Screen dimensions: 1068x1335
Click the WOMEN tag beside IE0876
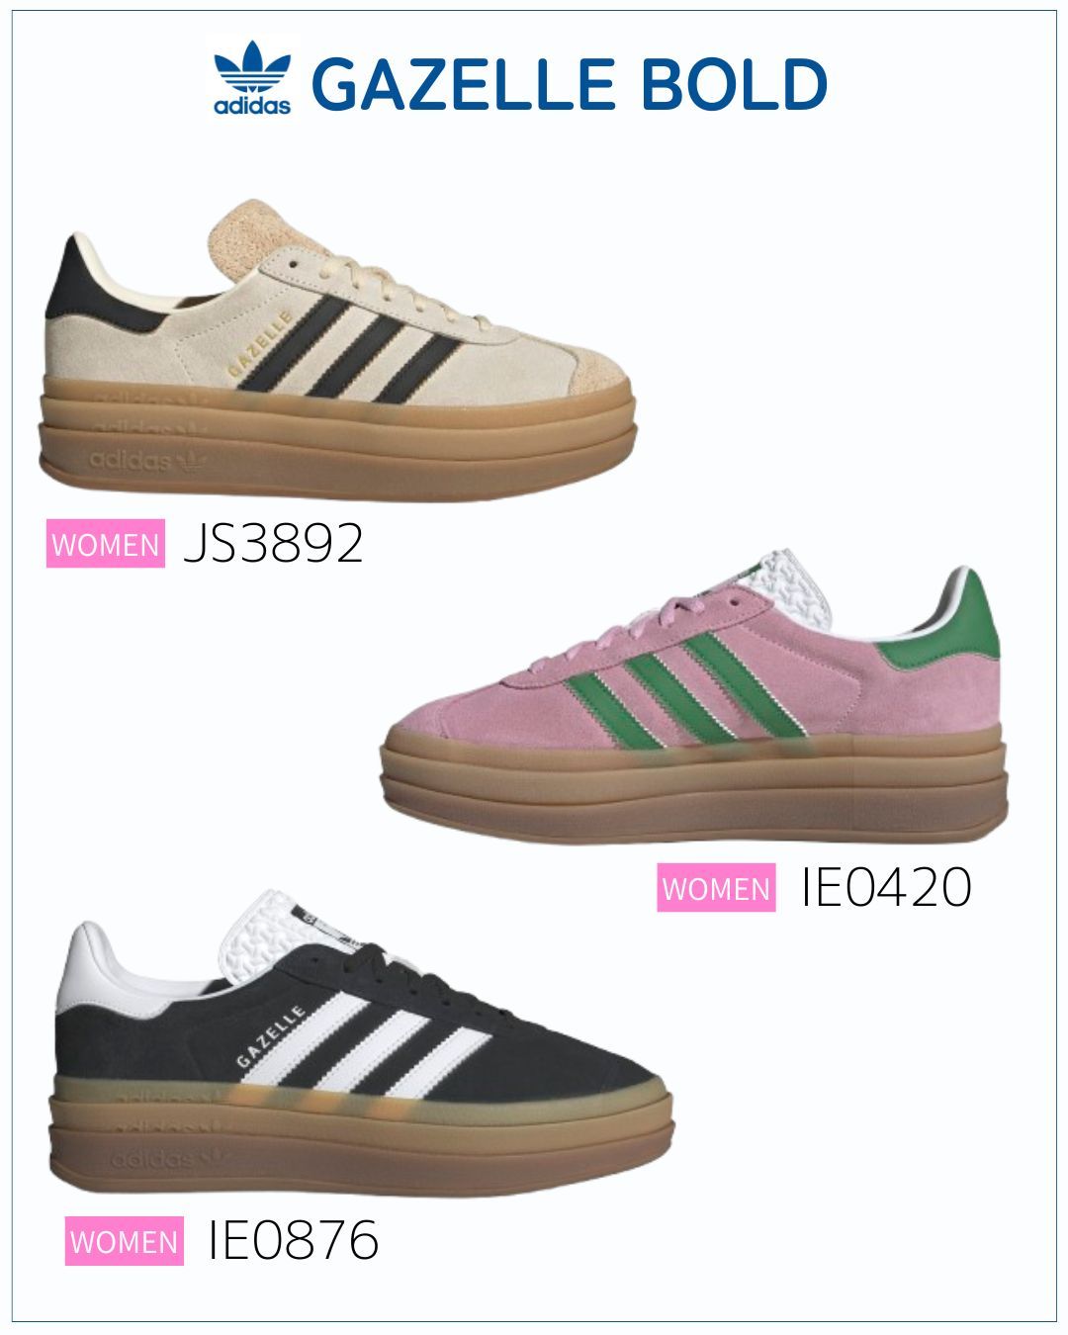click(x=125, y=1241)
